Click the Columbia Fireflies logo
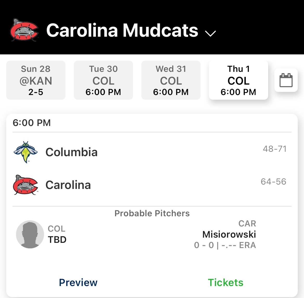 pos(25,152)
